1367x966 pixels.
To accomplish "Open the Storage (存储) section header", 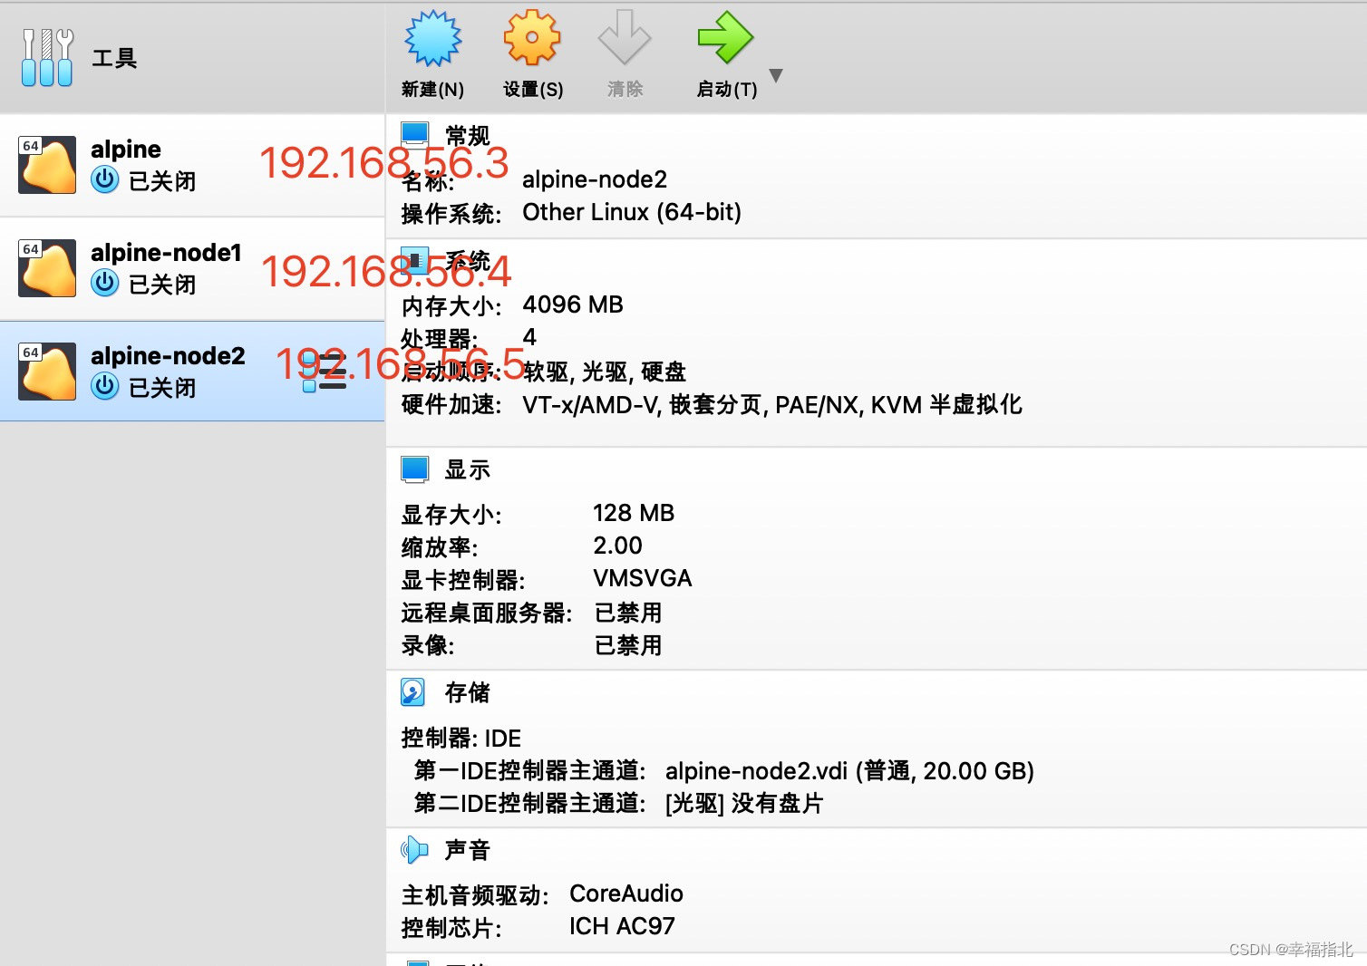I will [468, 692].
